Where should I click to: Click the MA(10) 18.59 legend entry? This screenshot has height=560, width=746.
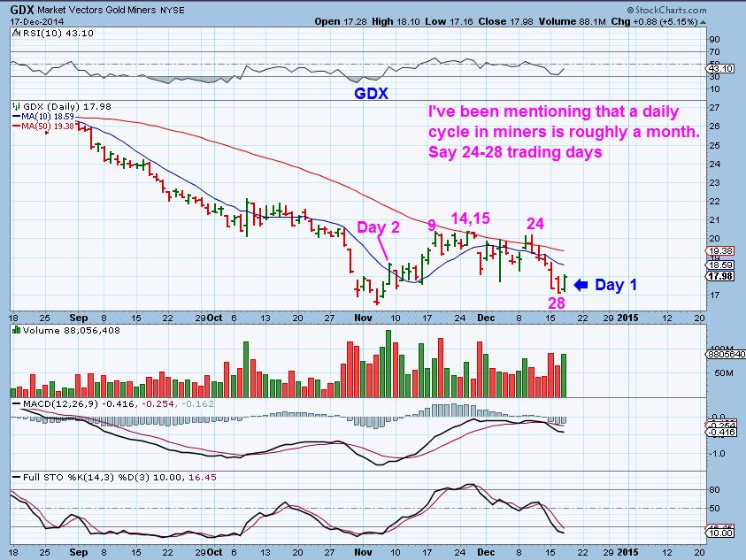(x=43, y=116)
